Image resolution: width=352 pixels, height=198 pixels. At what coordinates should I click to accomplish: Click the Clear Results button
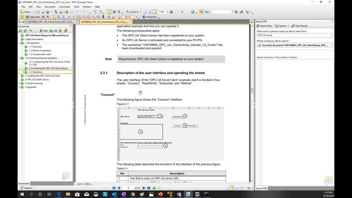[x=299, y=26]
